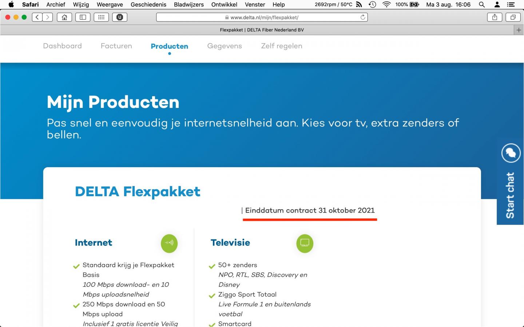Click the Spotlight search magnifier icon
Viewport: 524px width, 327px height.
tap(482, 4)
